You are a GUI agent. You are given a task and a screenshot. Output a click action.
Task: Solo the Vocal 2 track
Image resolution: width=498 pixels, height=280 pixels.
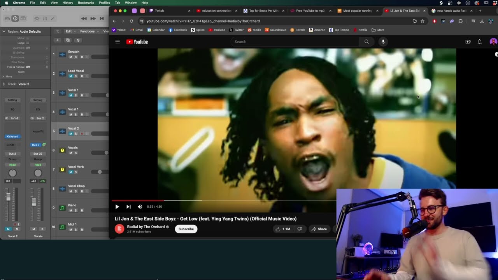click(75, 134)
